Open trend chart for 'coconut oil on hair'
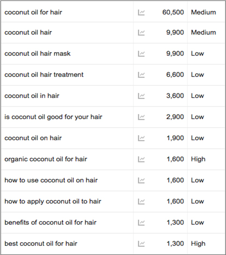226x255 pixels. [141, 138]
